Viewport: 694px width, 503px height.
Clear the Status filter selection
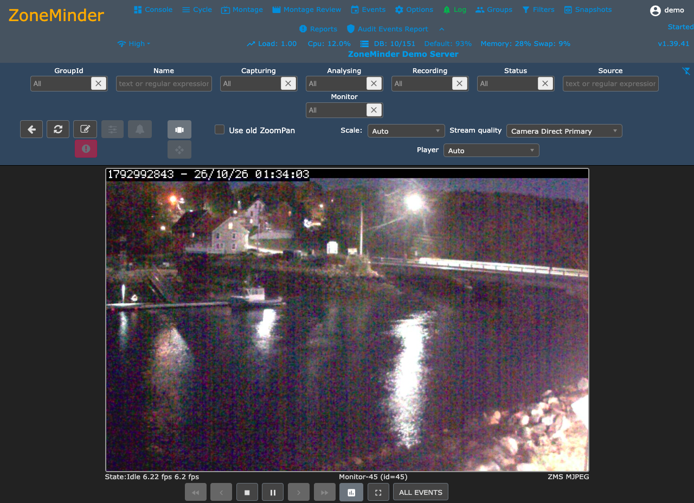click(x=545, y=83)
